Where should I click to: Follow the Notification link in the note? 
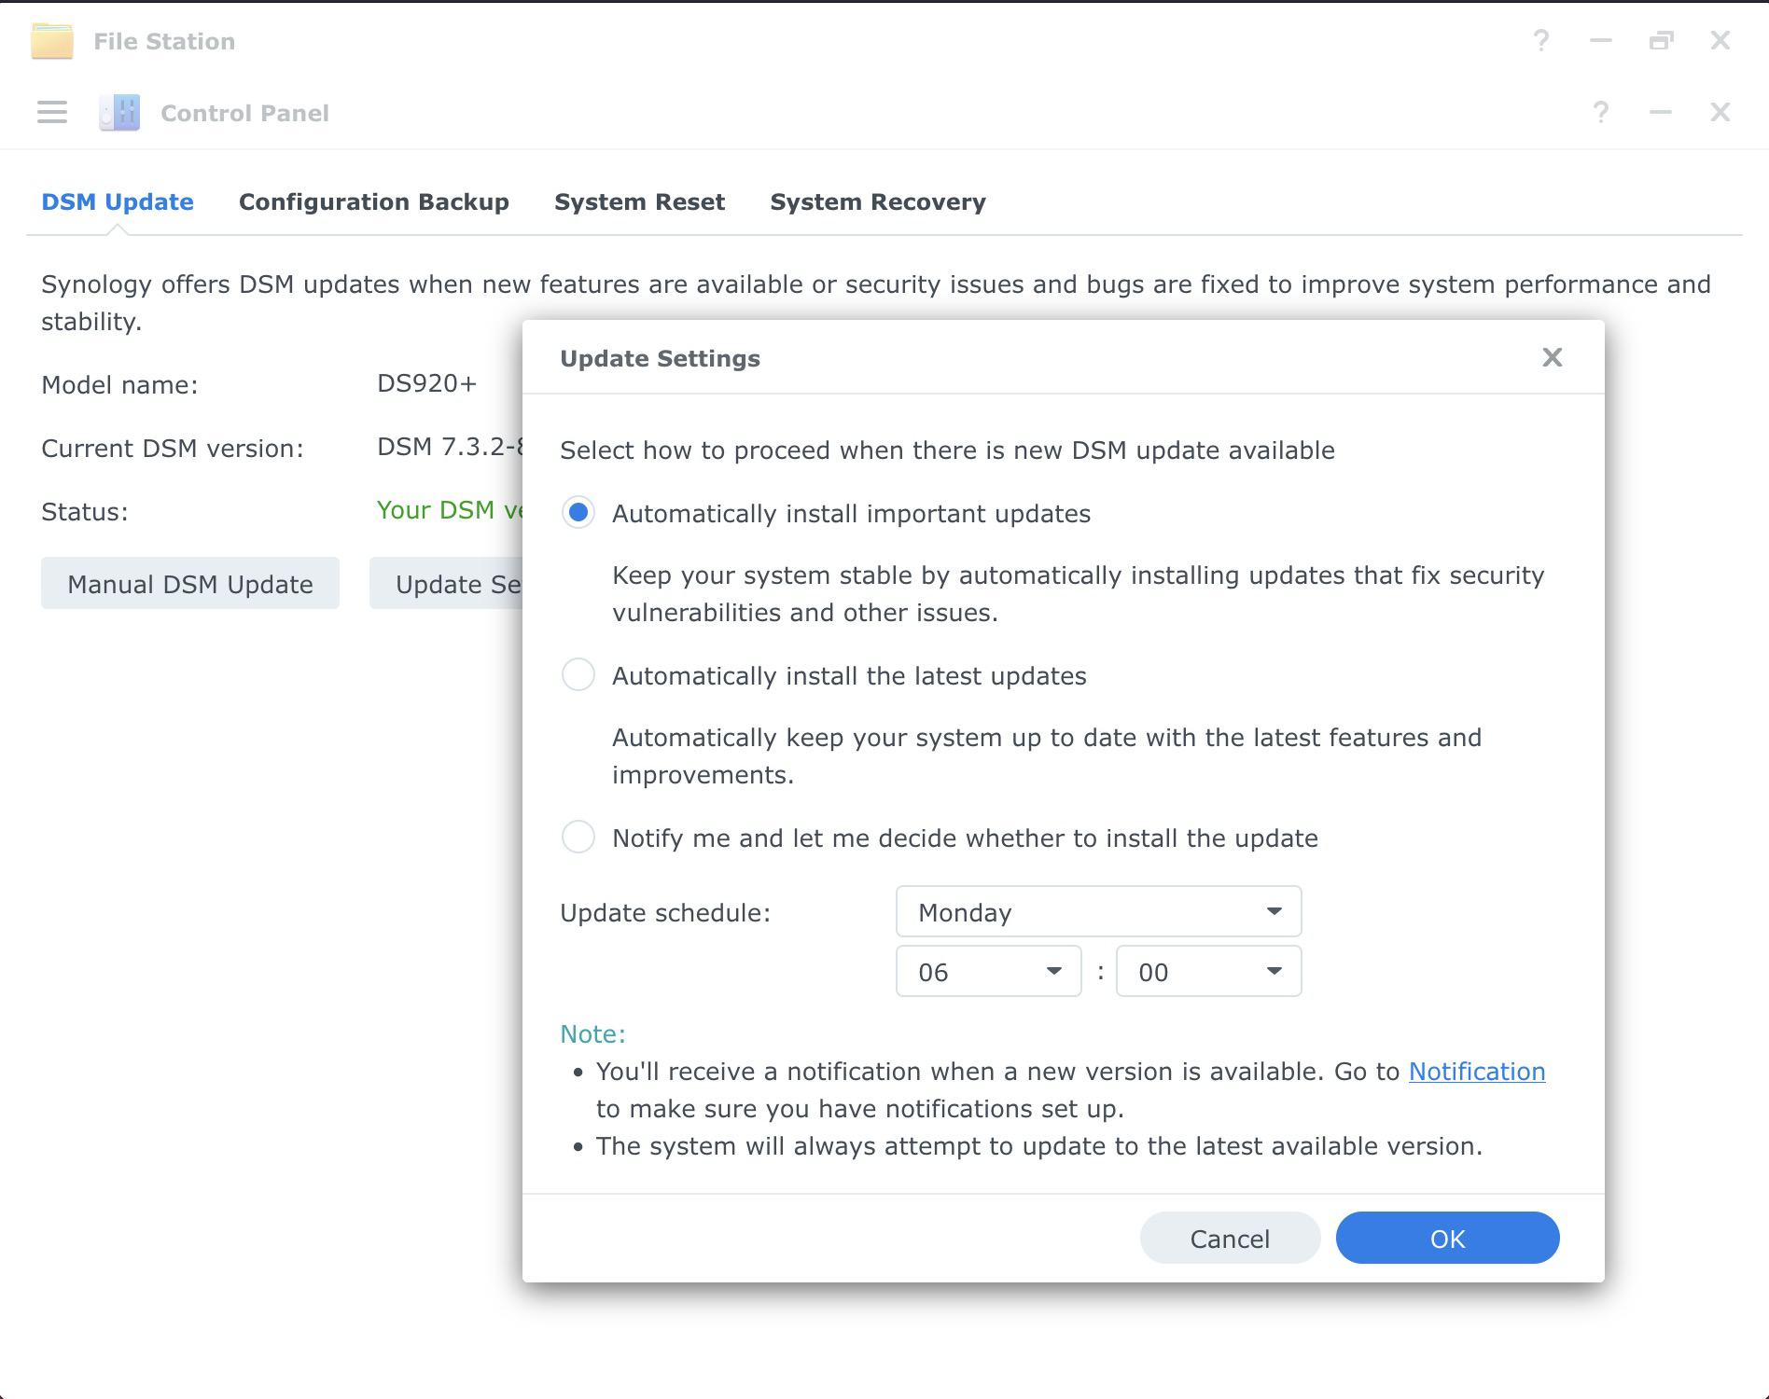coord(1477,1072)
